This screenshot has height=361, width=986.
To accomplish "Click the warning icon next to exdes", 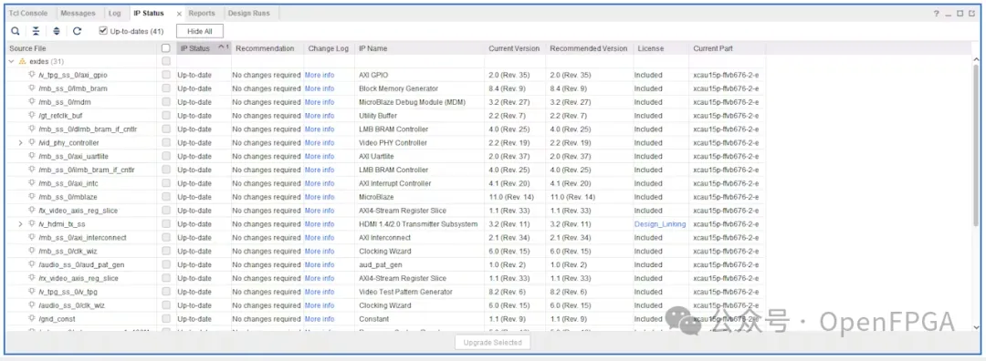I will tap(22, 61).
